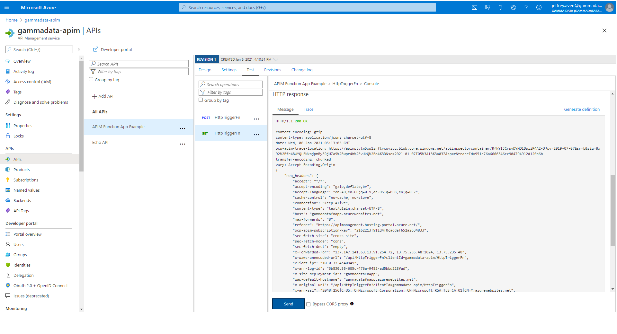Open Locks under Settings
This screenshot has width=617, height=334.
point(19,136)
